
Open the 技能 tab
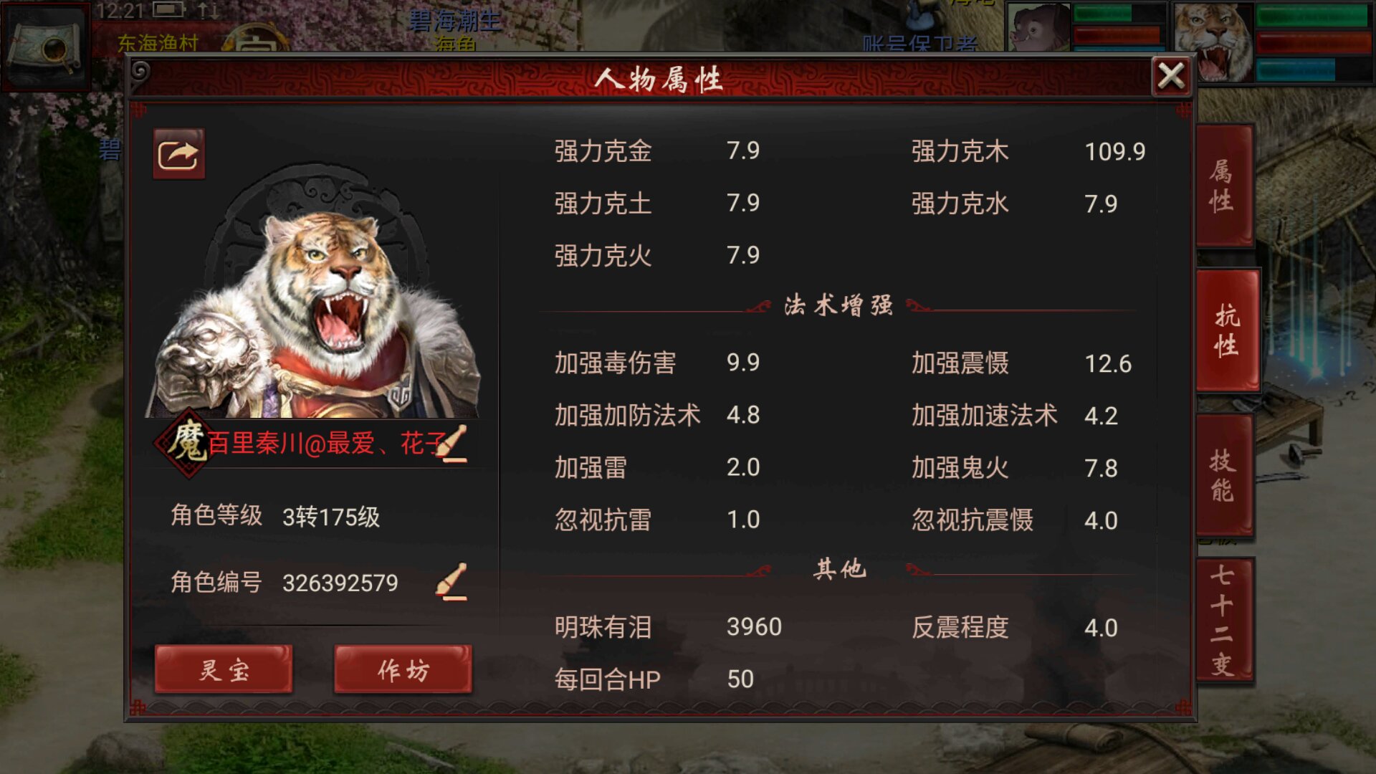pyautogui.click(x=1225, y=474)
